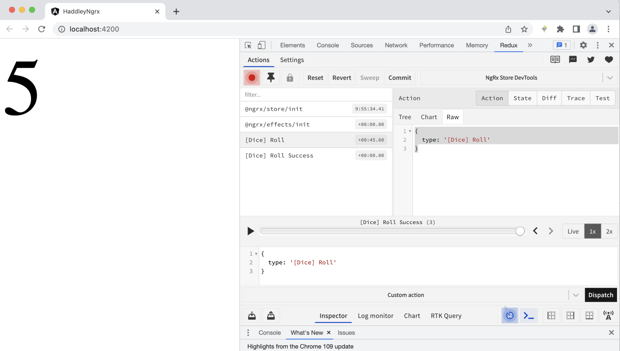Expand the Custom action dropdown arrow

tap(576, 295)
